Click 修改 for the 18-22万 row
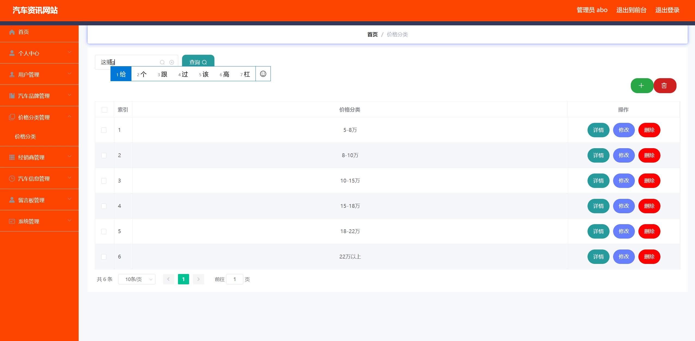Image resolution: width=695 pixels, height=341 pixels. [624, 231]
